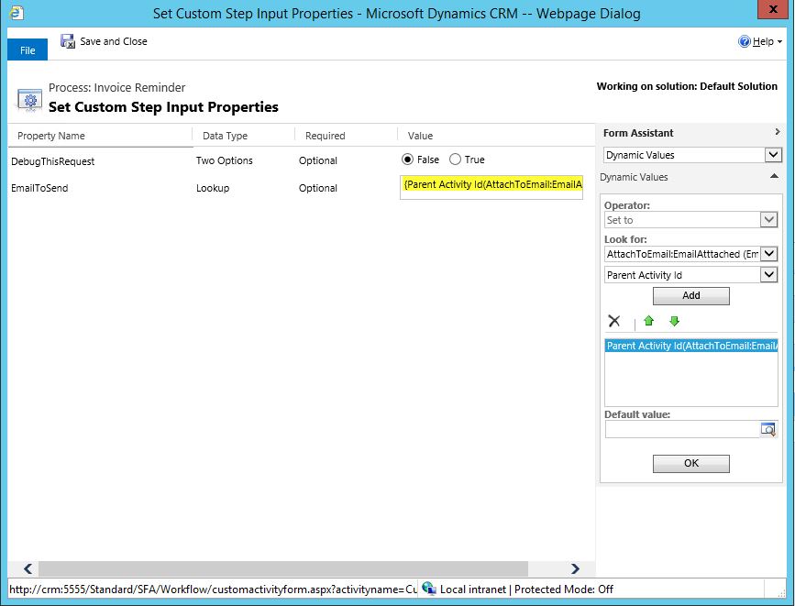795x606 pixels.
Task: Select the True radio button for DebugThisRequest
Action: (x=456, y=160)
